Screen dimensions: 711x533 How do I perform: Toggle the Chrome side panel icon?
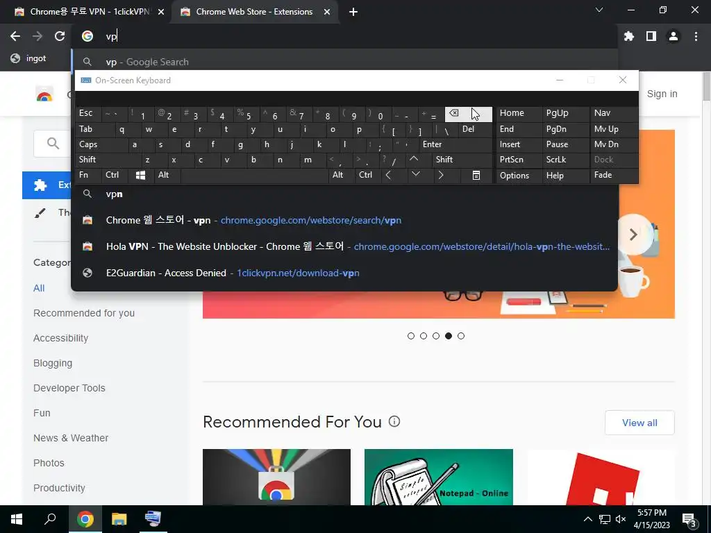click(x=651, y=36)
